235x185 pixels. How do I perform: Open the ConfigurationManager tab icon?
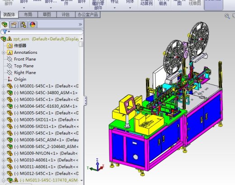(23, 24)
